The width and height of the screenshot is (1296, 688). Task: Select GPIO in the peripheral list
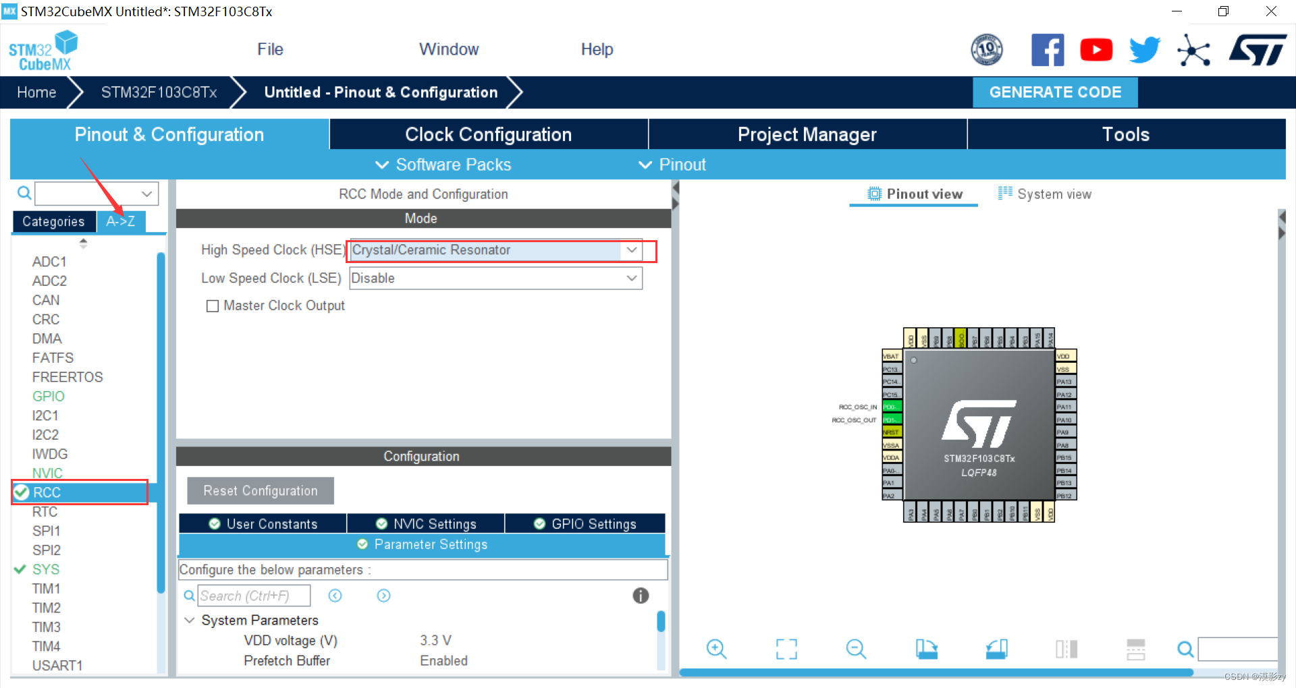tap(49, 396)
